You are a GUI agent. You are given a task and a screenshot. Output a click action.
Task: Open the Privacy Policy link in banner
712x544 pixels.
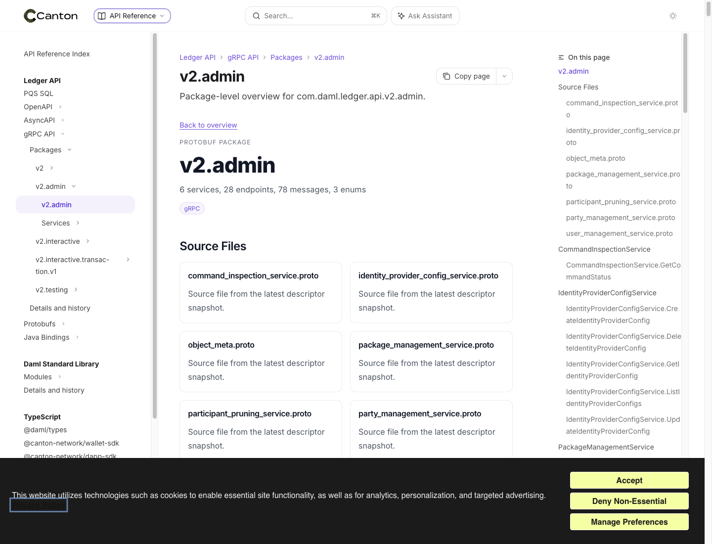[39, 505]
